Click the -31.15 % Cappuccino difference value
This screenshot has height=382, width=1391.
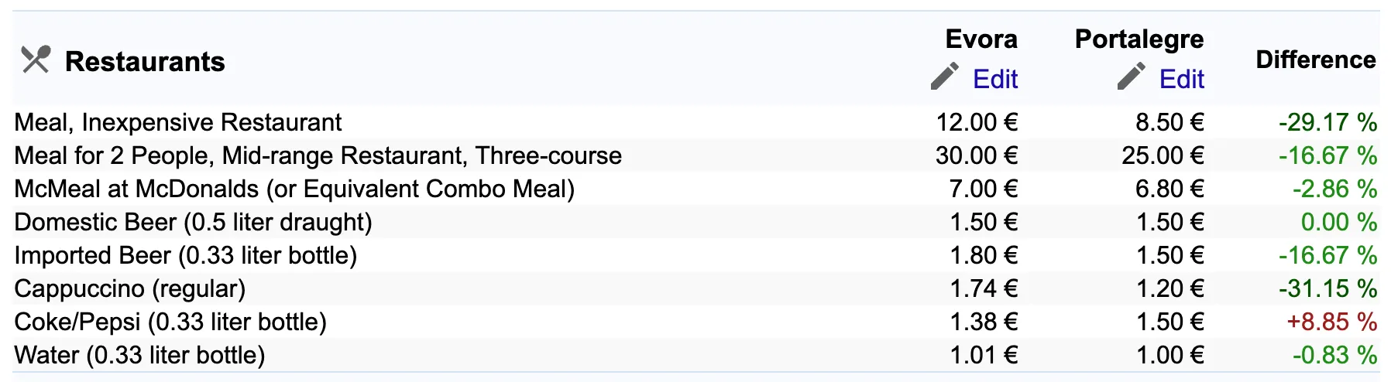click(1327, 288)
